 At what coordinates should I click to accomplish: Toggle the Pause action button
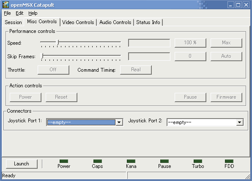(190, 97)
